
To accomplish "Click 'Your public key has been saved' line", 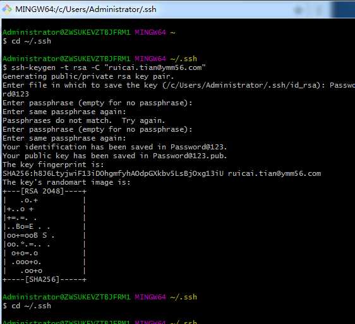I will click(x=114, y=156).
